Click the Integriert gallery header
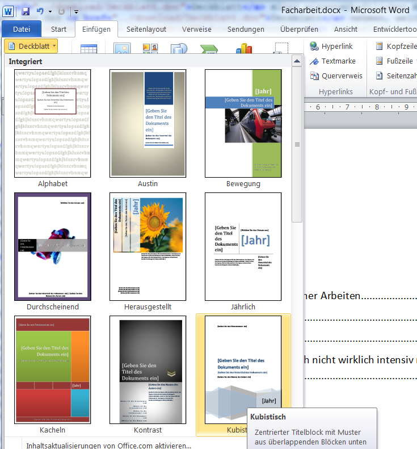 (x=148, y=61)
